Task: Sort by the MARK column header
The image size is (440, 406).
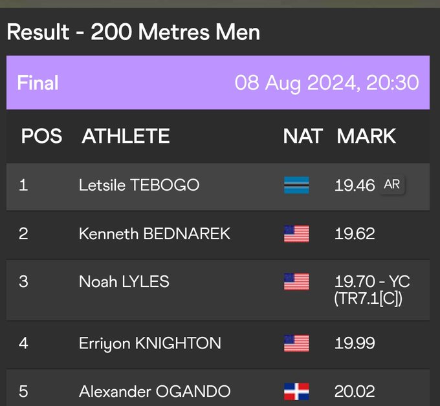Action: coord(366,136)
